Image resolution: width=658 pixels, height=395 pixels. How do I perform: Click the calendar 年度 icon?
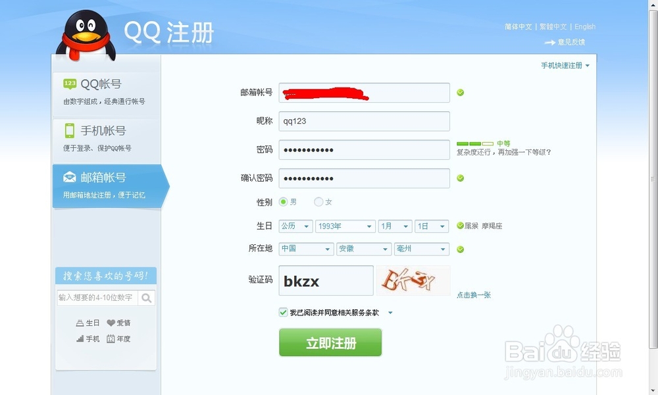(111, 339)
